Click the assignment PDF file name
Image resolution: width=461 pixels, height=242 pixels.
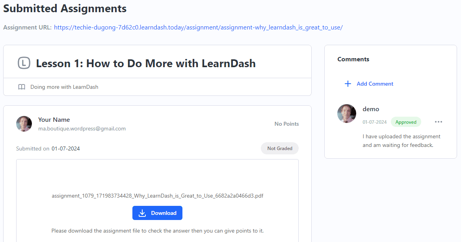click(158, 196)
